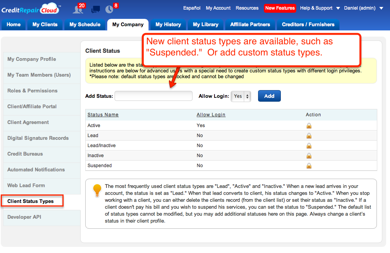Open the Allow Login dropdown
390x253 pixels.
click(241, 96)
